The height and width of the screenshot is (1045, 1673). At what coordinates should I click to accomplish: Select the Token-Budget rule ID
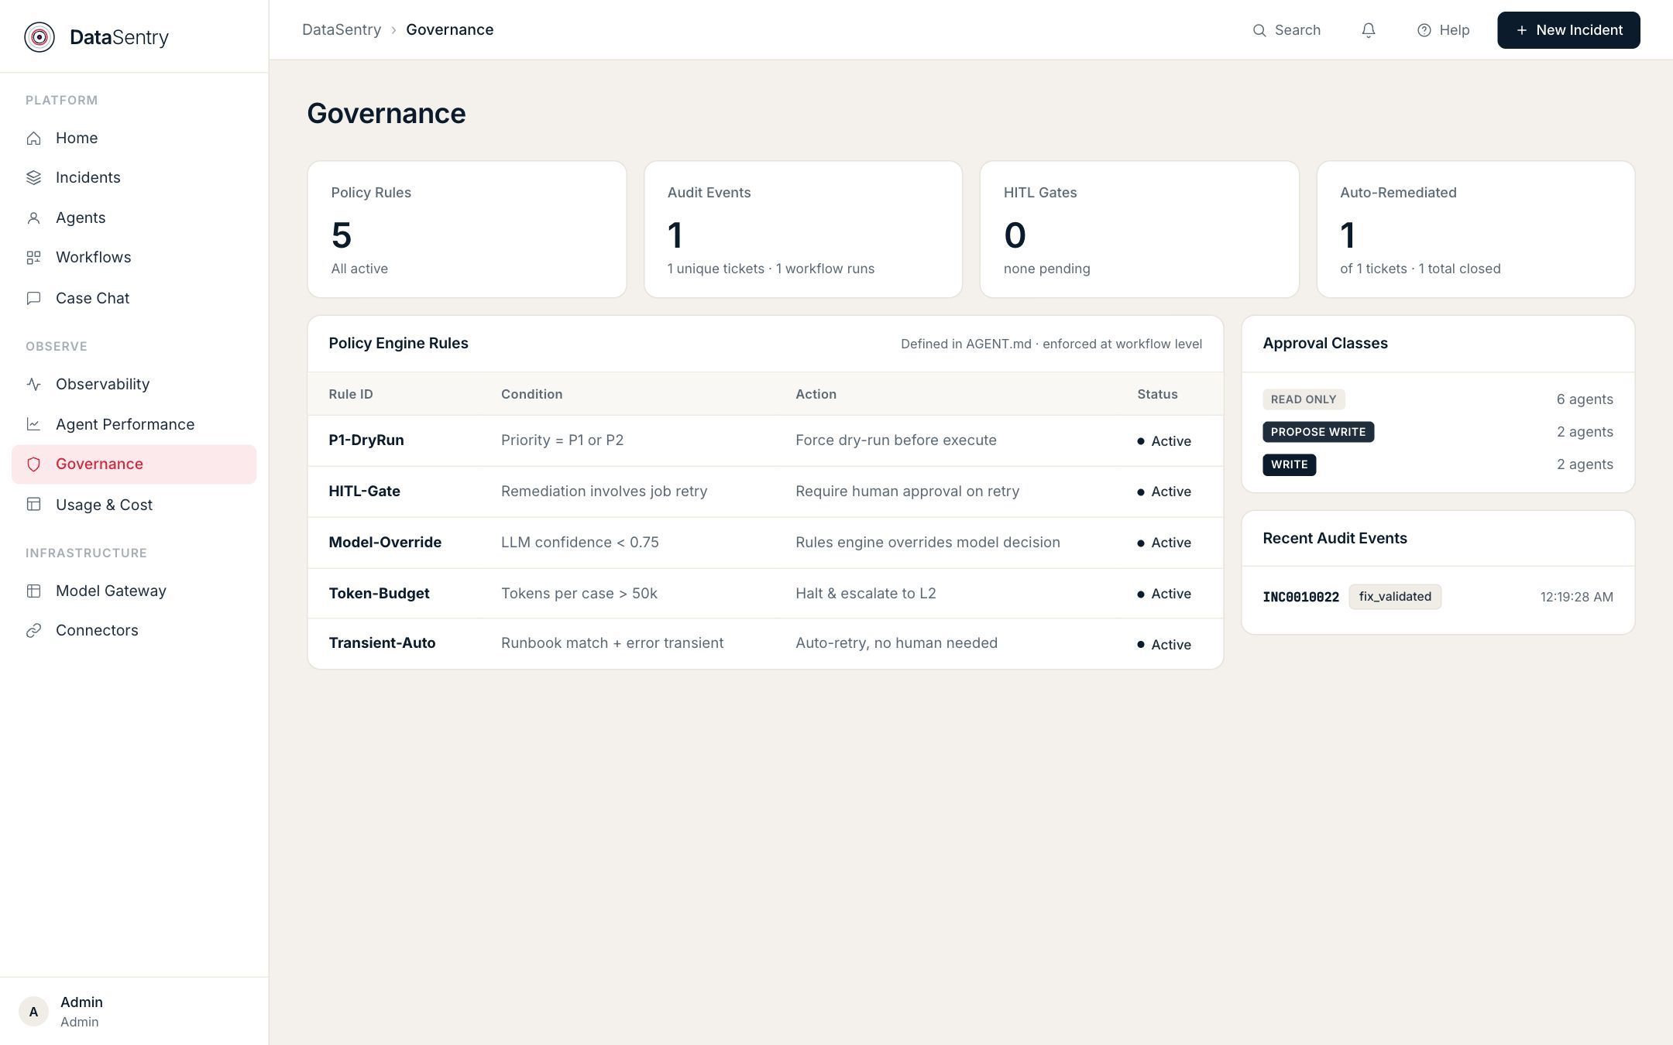379,593
